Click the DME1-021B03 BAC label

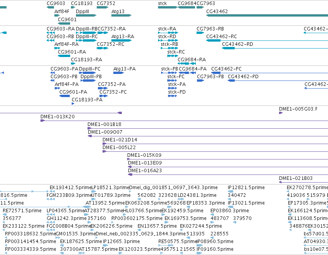point(296,178)
